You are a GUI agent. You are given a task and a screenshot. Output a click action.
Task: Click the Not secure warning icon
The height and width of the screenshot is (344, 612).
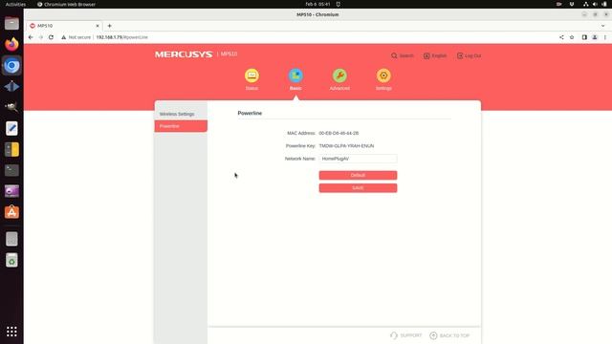pos(64,37)
